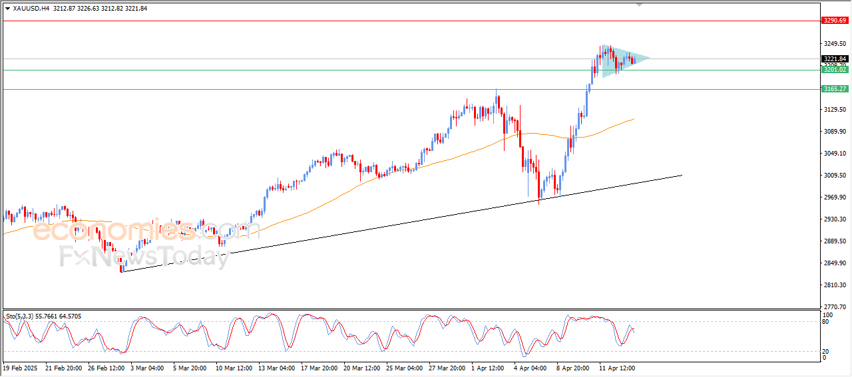Click the 3049.10 price axis label

834,153
